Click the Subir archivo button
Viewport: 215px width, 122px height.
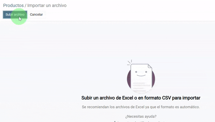pos(15,14)
